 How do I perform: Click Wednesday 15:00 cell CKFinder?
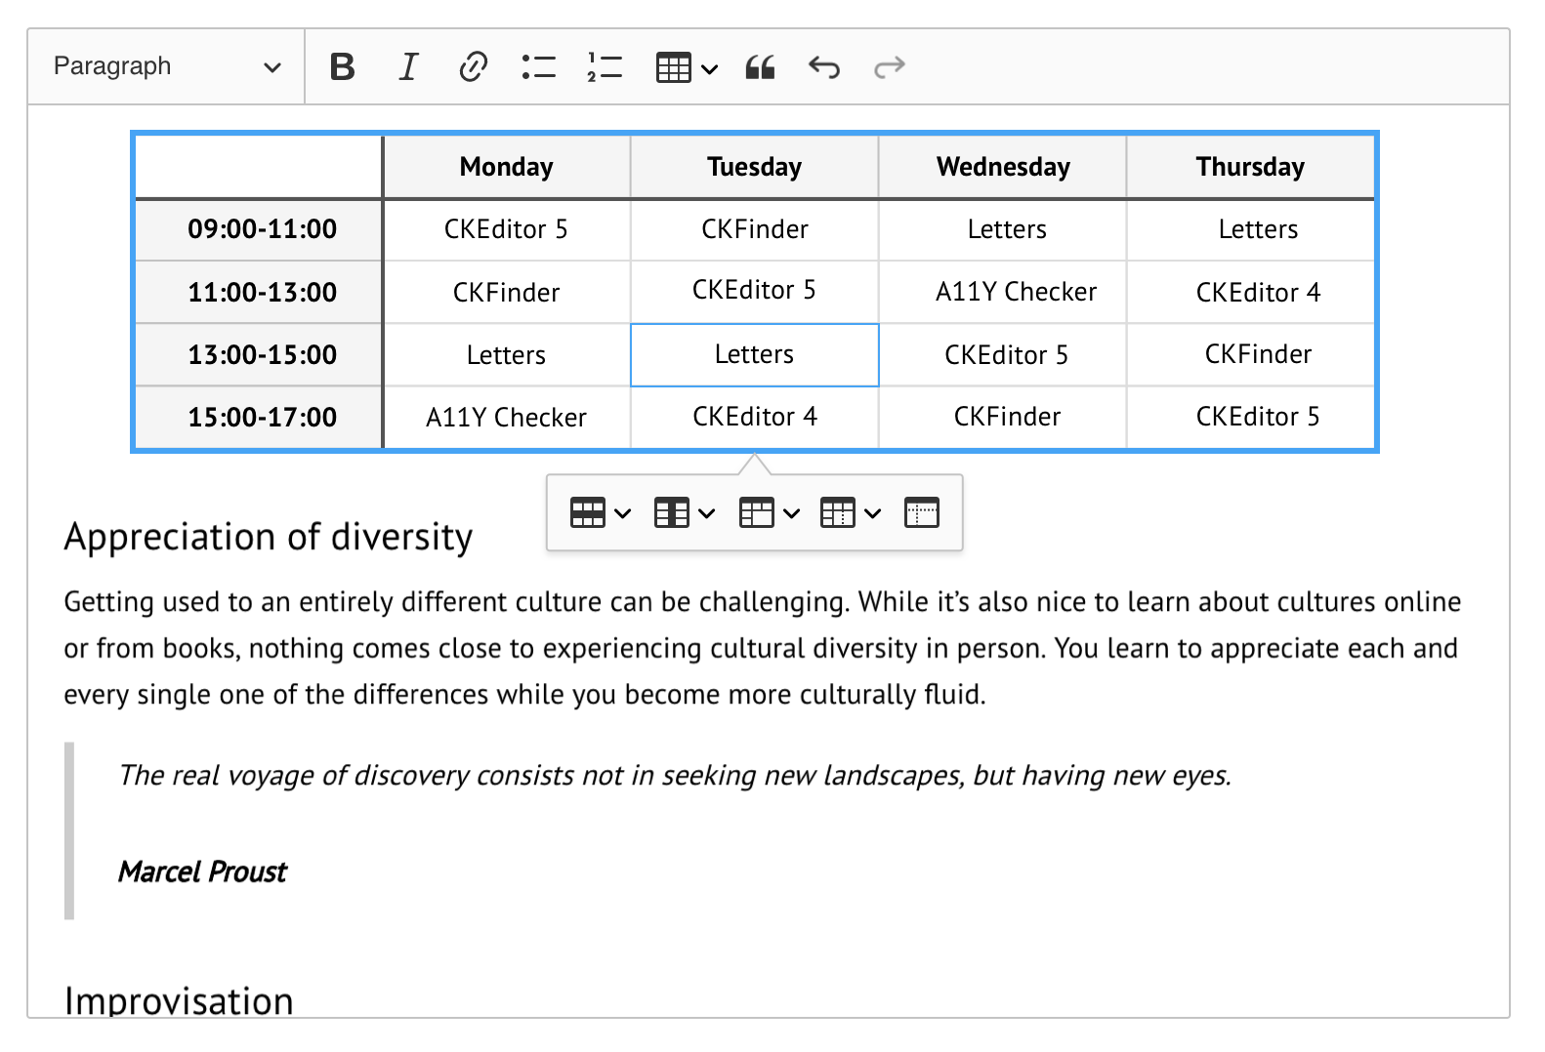point(1003,417)
